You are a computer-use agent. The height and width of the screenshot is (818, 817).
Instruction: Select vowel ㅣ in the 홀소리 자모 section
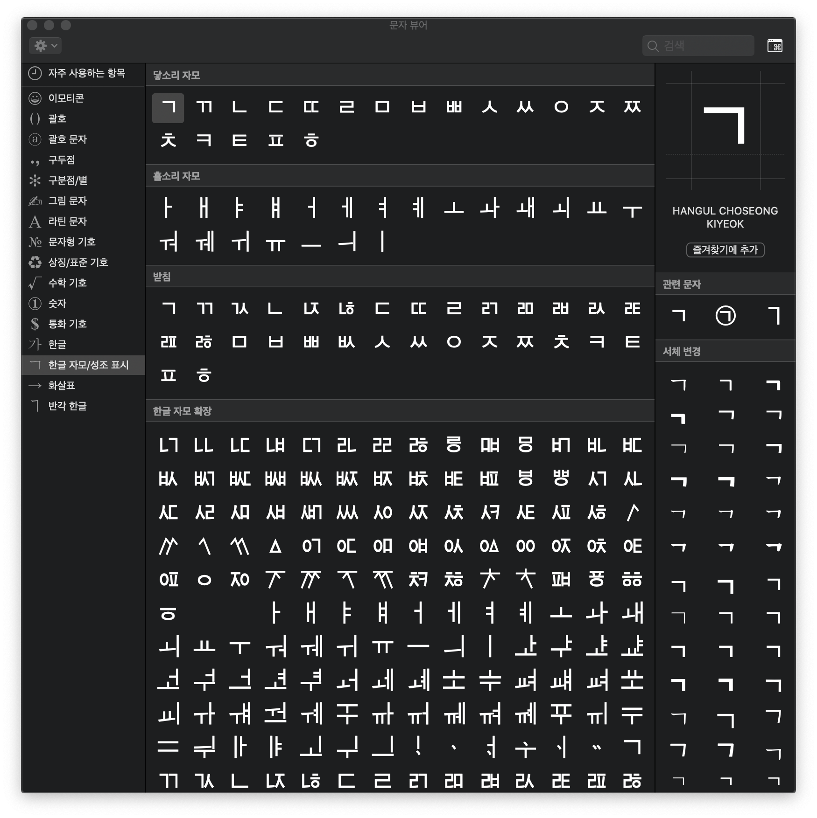[382, 242]
